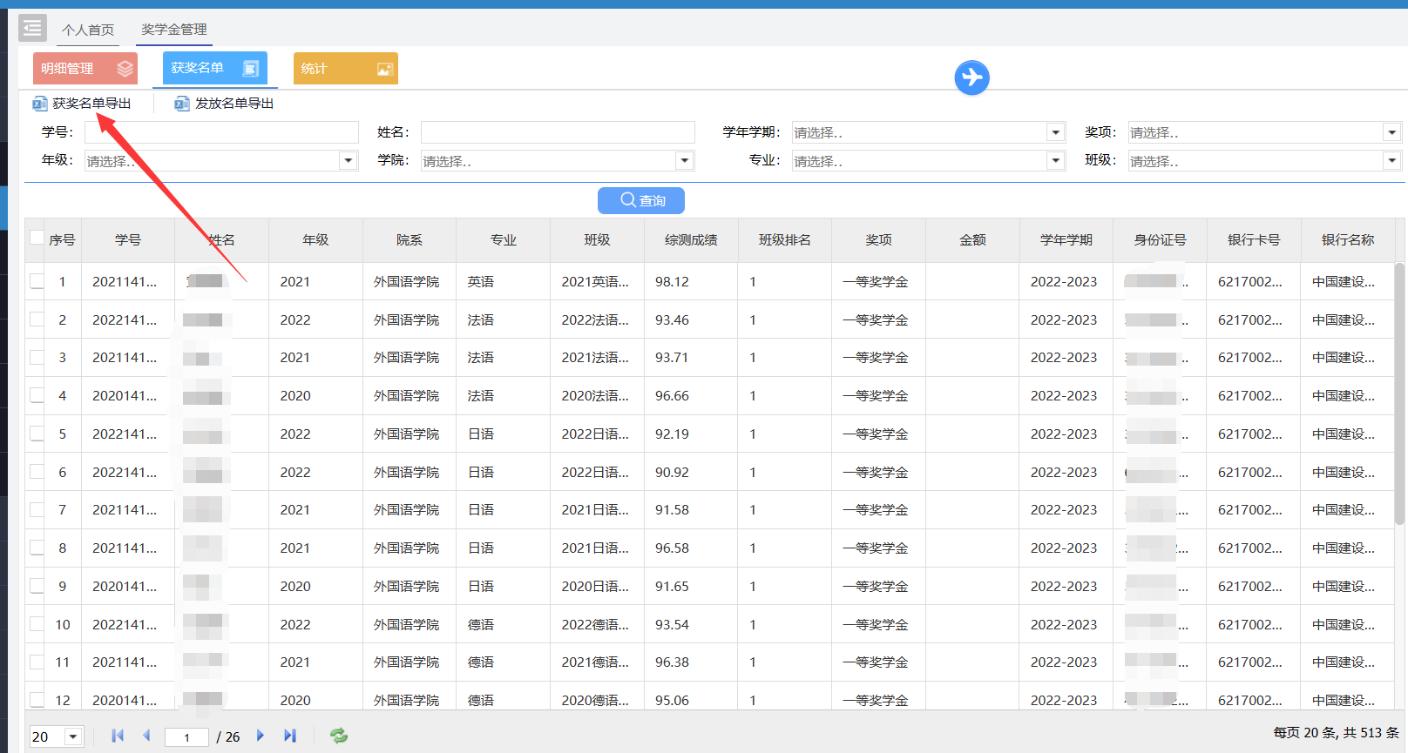Image resolution: width=1408 pixels, height=753 pixels.
Task: Check the checkbox for row 1
Action: pyautogui.click(x=37, y=281)
